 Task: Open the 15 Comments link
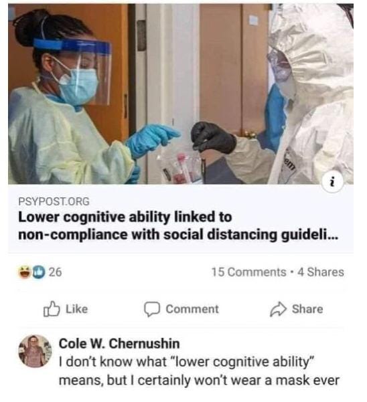248,272
